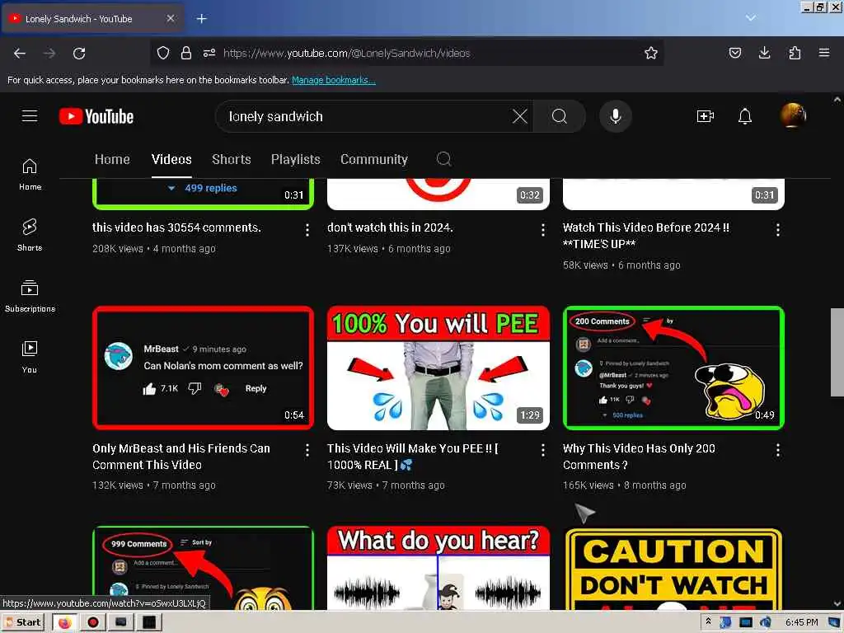
Task: Open options for 'this video has 30554 comments'
Action: [x=307, y=230]
